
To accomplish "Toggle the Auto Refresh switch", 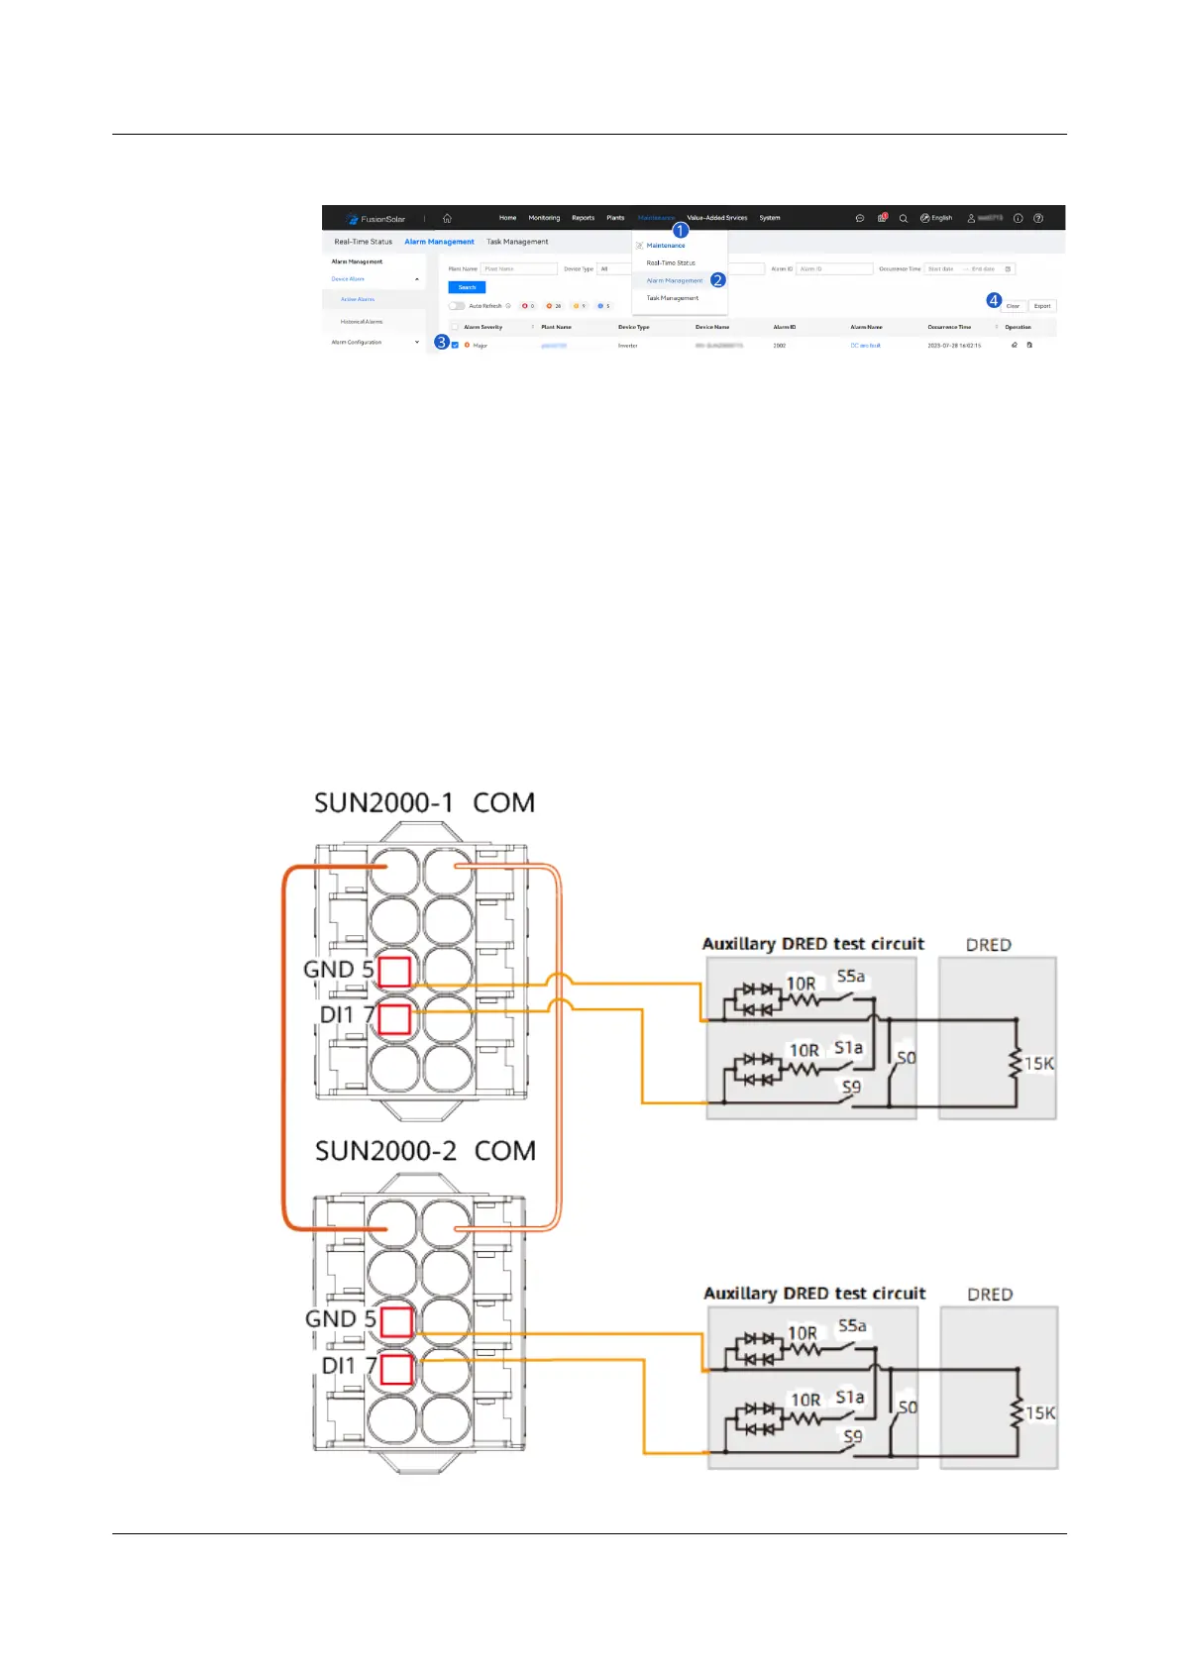I will coord(457,306).
